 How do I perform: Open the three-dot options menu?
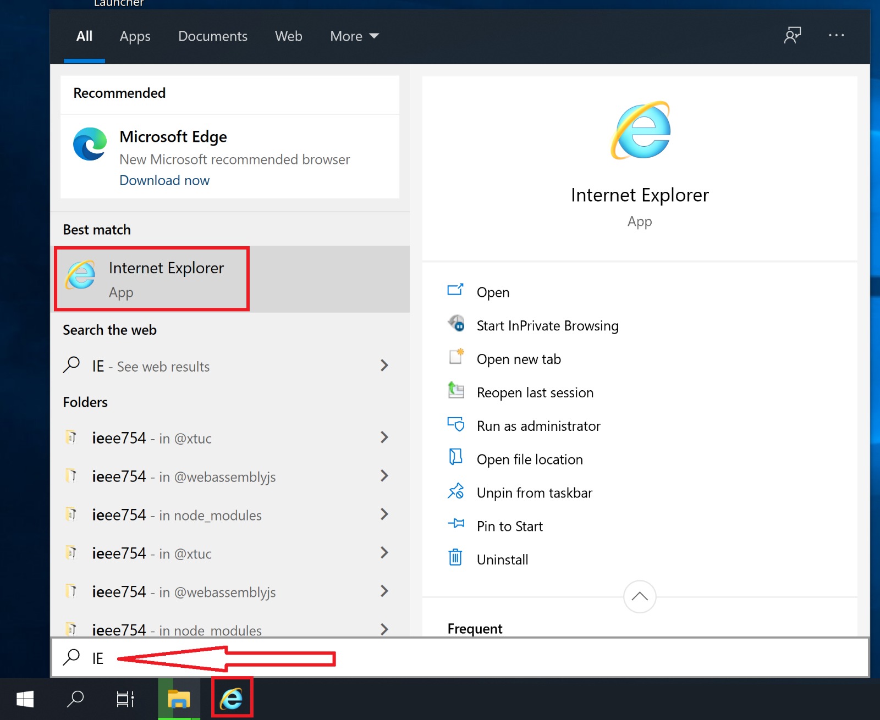click(836, 36)
